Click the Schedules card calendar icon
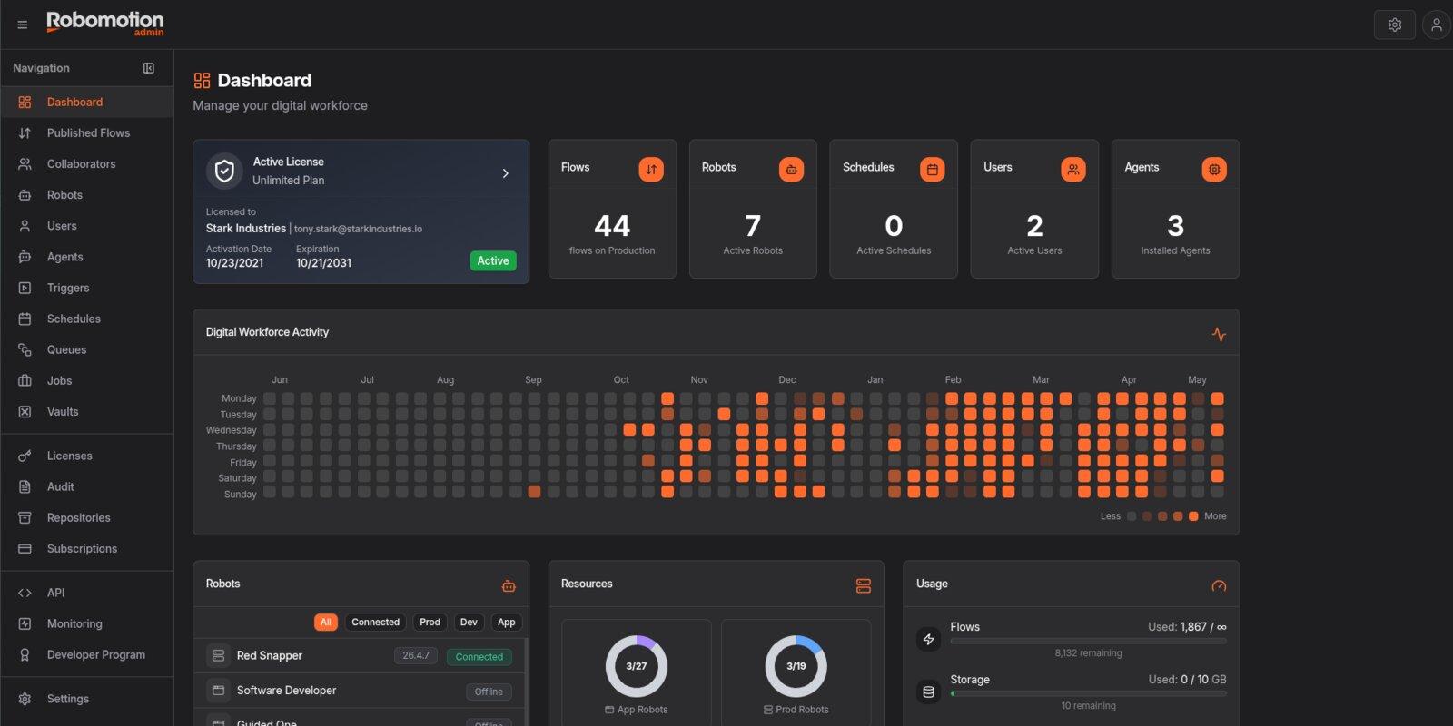 pos(933,169)
